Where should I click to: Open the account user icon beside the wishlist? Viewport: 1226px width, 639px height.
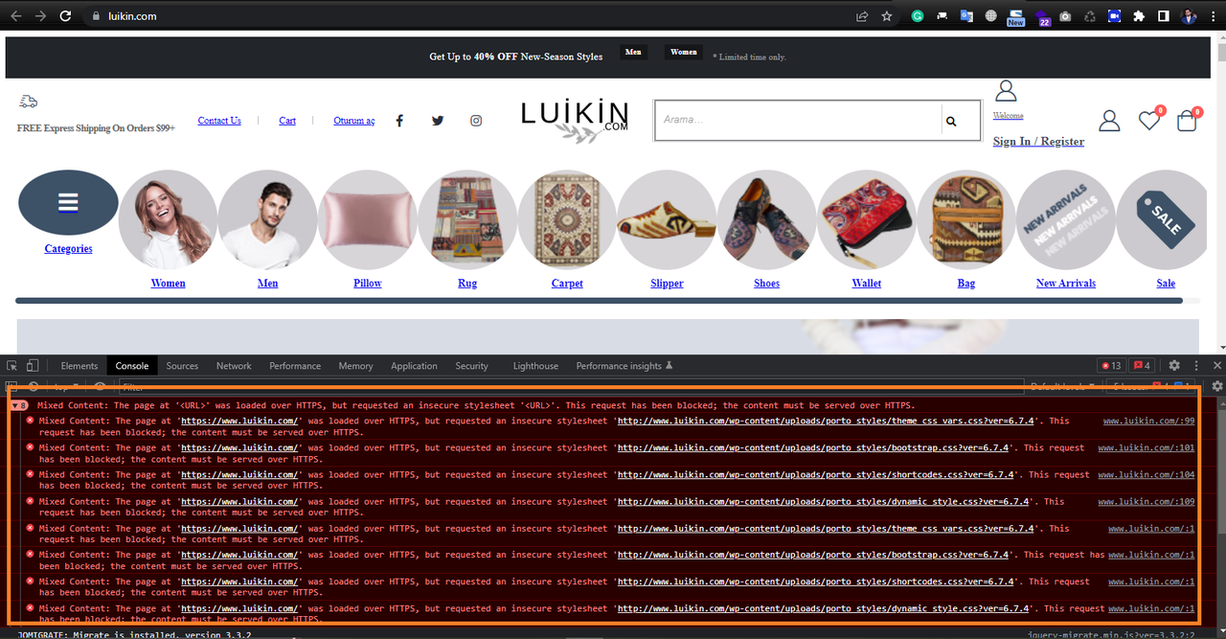click(x=1109, y=121)
